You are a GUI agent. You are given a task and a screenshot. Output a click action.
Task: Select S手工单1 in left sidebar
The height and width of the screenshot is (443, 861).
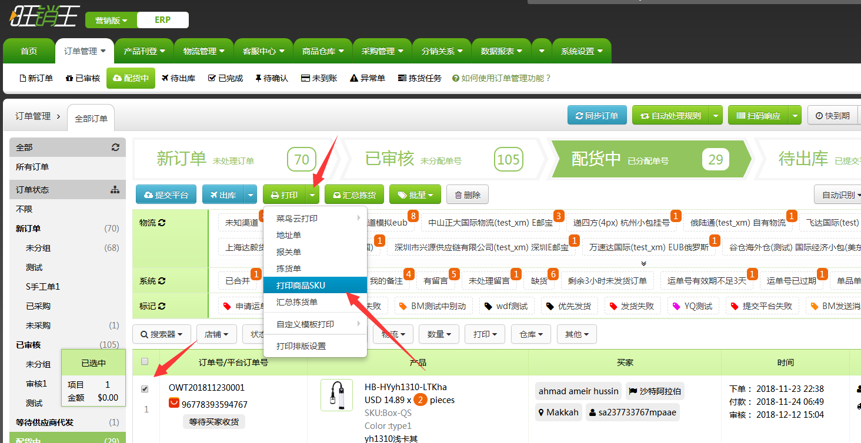click(68, 287)
